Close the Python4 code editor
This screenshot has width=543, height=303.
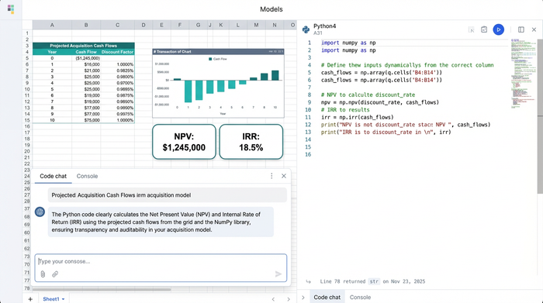[x=534, y=29]
